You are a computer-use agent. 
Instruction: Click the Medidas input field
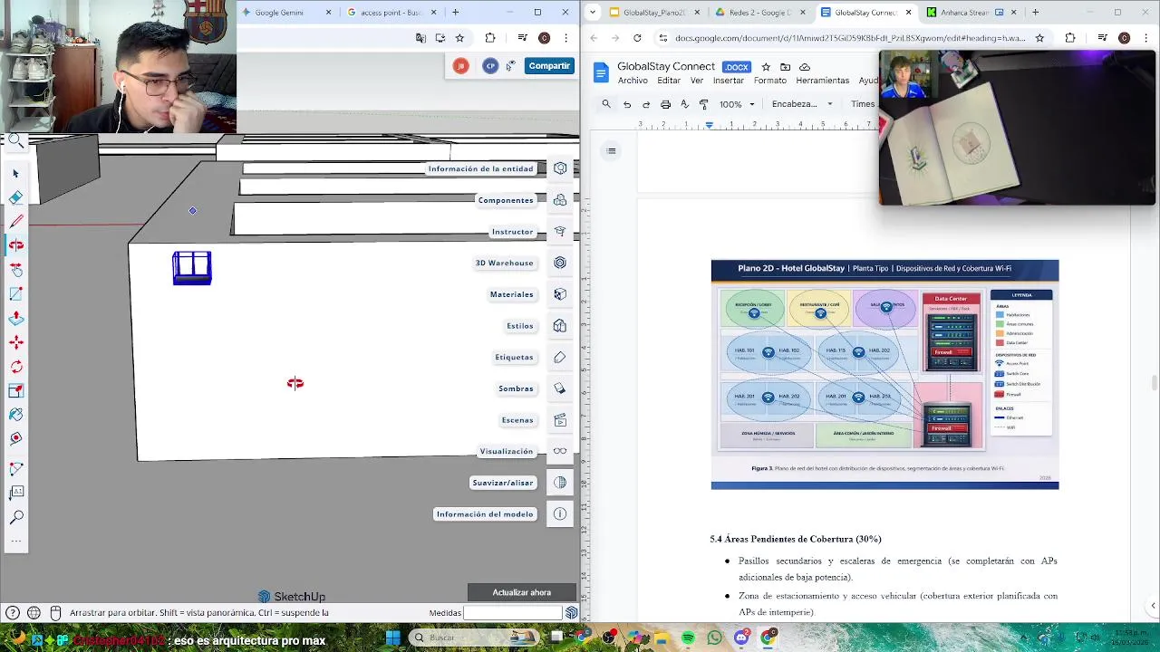[x=513, y=613]
